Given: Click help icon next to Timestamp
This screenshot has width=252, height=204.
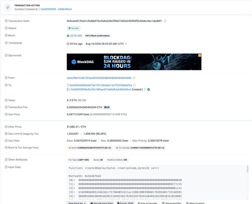Looking at the screenshot, I should click(x=6, y=43).
